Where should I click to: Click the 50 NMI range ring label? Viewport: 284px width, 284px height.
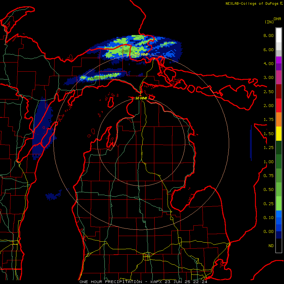[141, 98]
